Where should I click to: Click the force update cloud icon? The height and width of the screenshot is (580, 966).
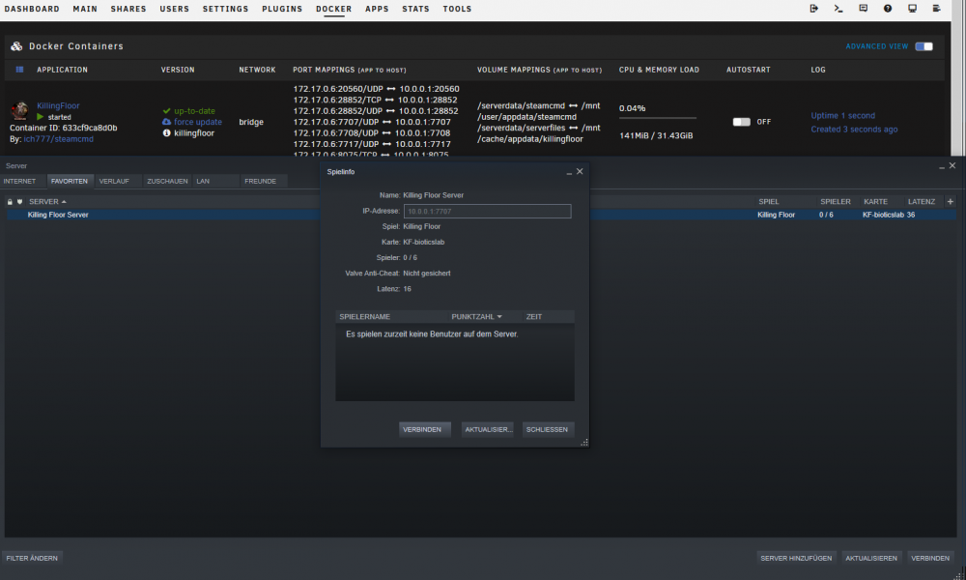(x=166, y=122)
